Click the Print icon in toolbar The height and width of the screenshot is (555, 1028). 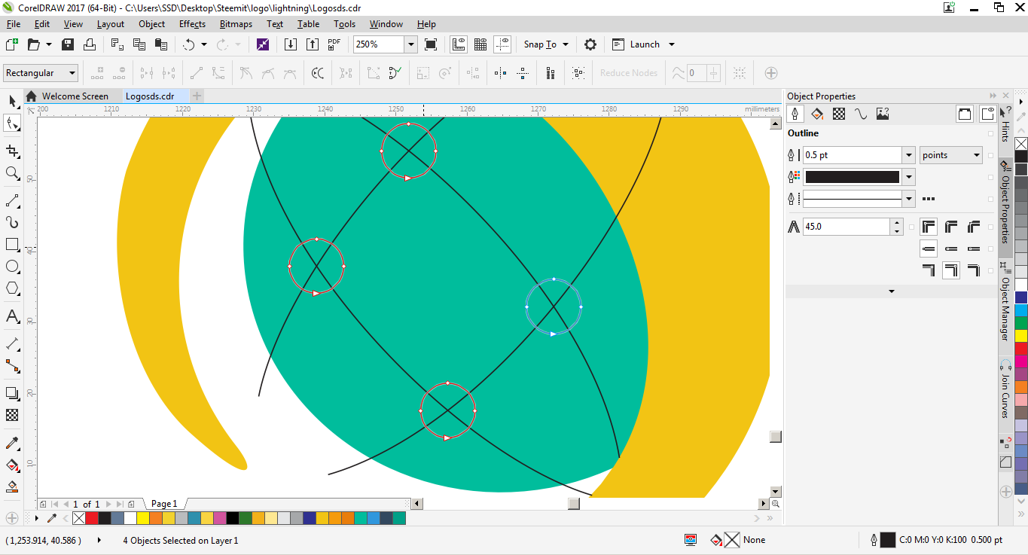click(90, 44)
